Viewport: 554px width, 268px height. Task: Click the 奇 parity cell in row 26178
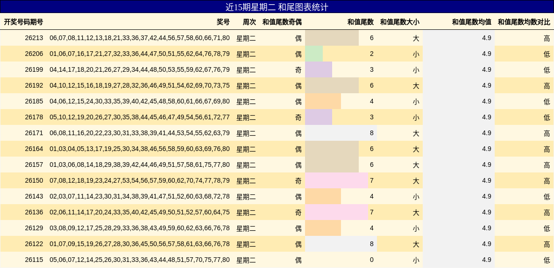coord(298,117)
